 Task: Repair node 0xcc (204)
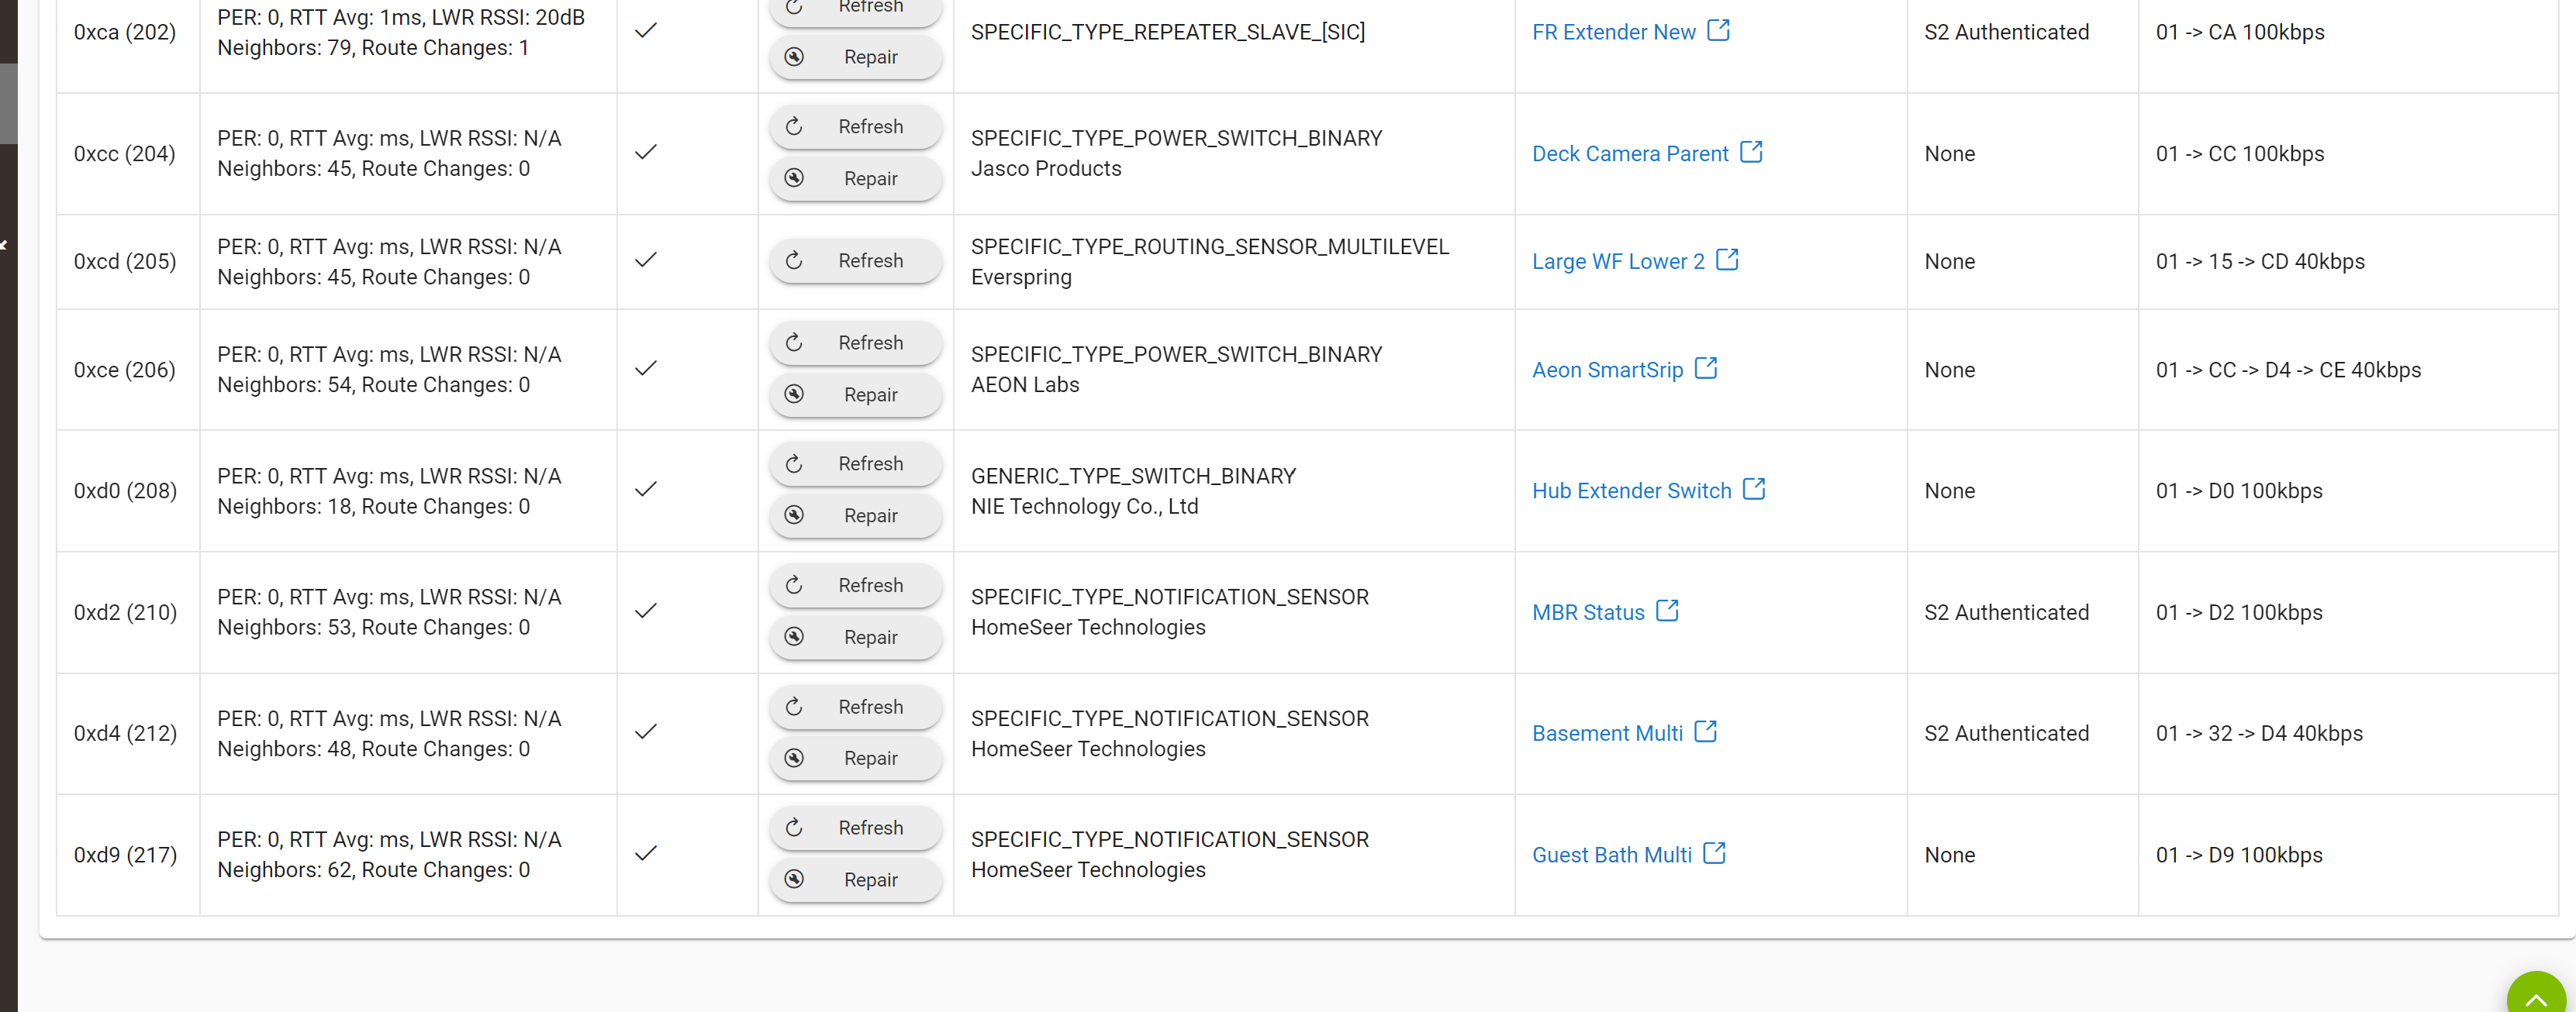point(856,177)
